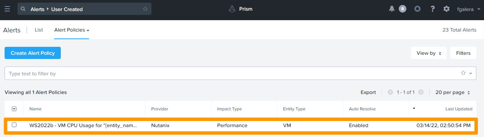The height and width of the screenshot is (137, 484).
Task: Open the Alert Policies tab menu
Action: (72, 30)
